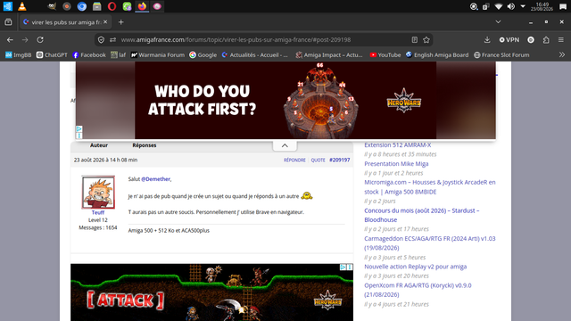571x321 pixels.
Task: Click the Wi-Fi network tray icon
Action: tap(499, 6)
